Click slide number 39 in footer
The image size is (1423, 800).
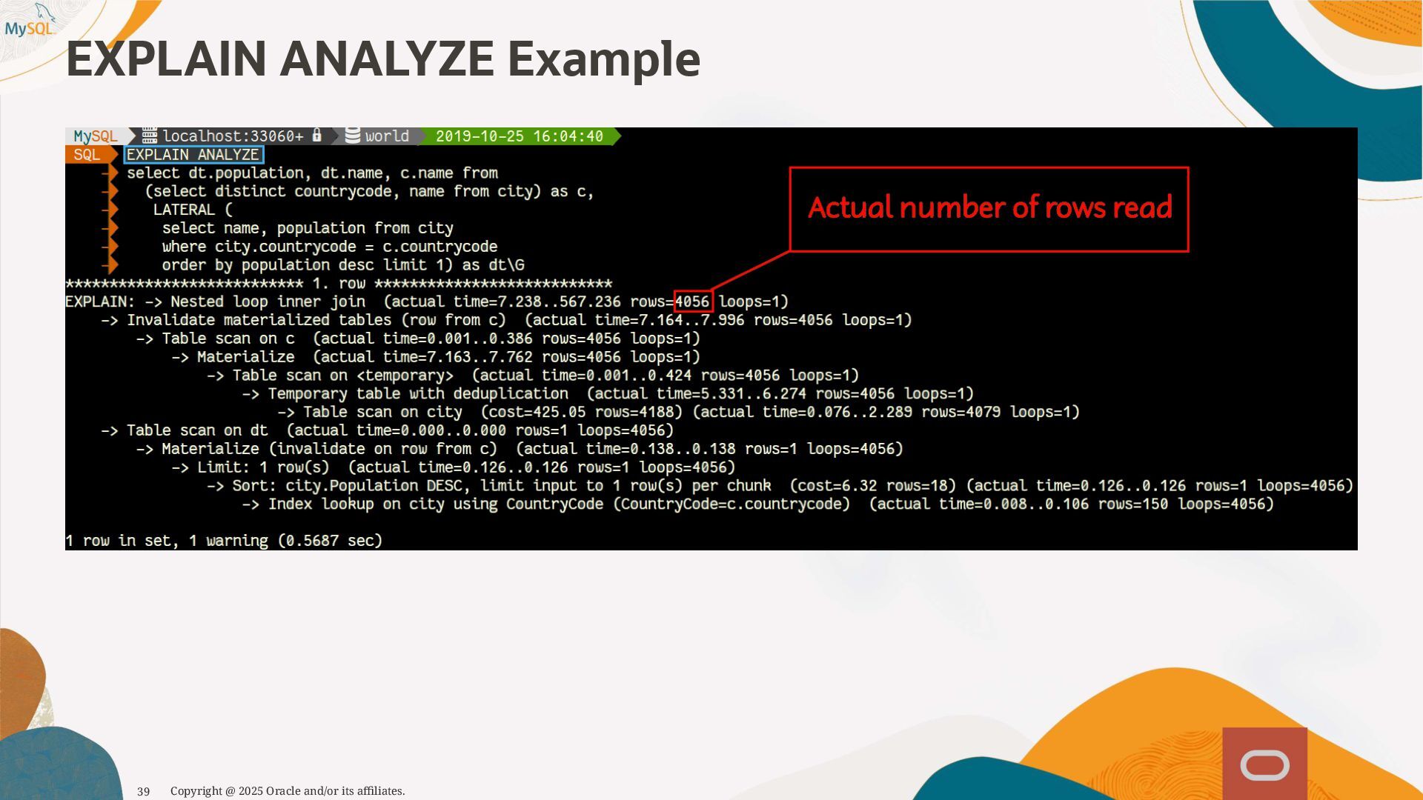(x=144, y=791)
